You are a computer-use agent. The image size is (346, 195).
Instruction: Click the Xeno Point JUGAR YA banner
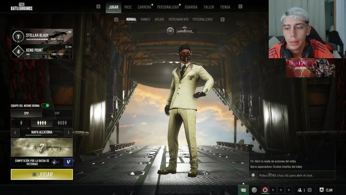pos(310,68)
